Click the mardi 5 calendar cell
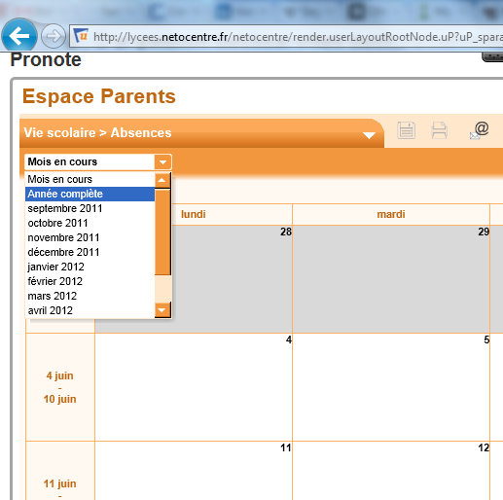Screen dimensions: 503x500 click(x=391, y=387)
